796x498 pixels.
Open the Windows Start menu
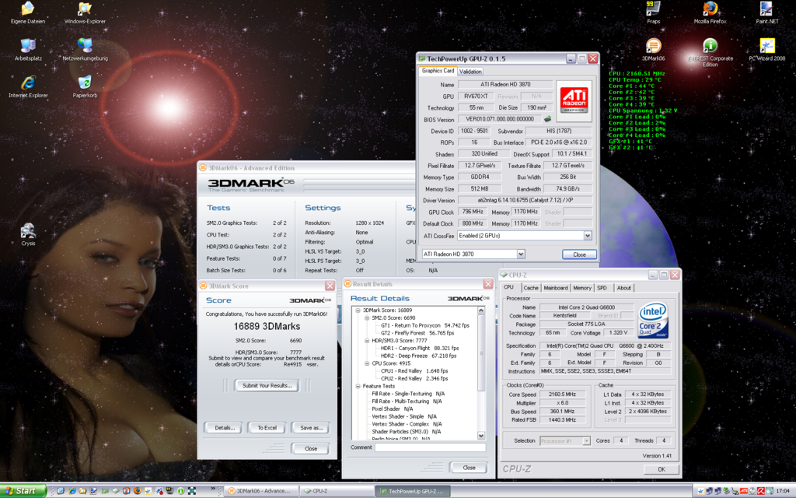[23, 491]
